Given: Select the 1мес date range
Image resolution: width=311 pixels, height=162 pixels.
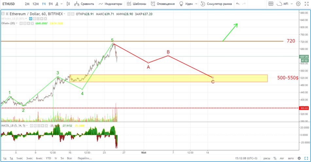Looking at the screenshot, I should (20, 158).
